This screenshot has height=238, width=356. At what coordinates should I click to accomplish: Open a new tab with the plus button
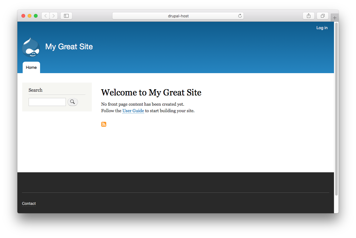coord(334,18)
